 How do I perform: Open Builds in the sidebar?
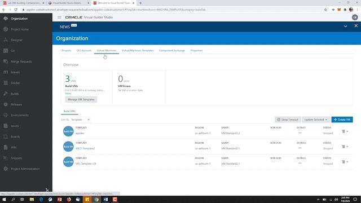pos(15,94)
